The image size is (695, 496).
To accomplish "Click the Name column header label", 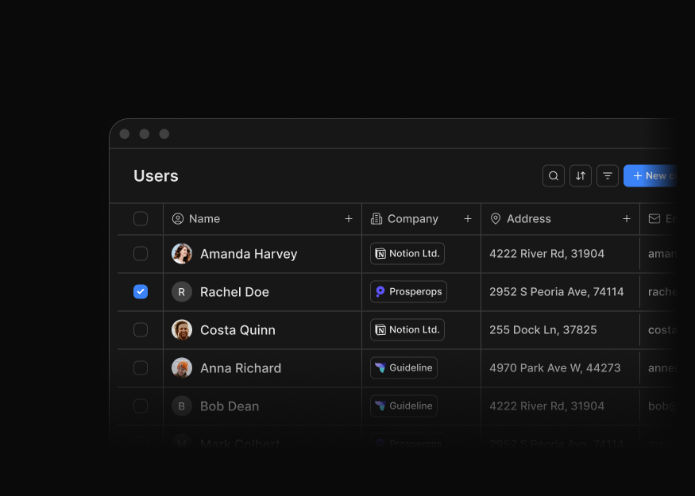I will (204, 219).
